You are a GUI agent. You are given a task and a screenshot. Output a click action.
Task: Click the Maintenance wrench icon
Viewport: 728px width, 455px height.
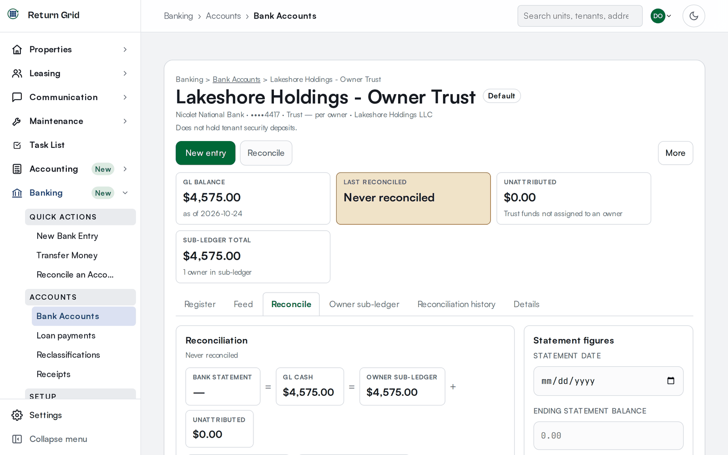pyautogui.click(x=17, y=121)
